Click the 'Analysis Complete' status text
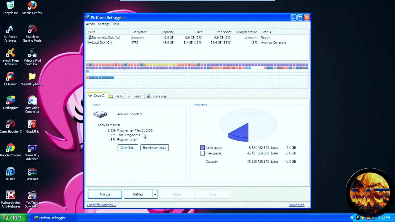This screenshot has height=222, width=395. [x=130, y=114]
